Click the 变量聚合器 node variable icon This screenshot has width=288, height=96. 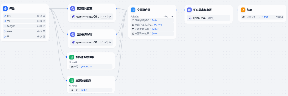(x=133, y=10)
